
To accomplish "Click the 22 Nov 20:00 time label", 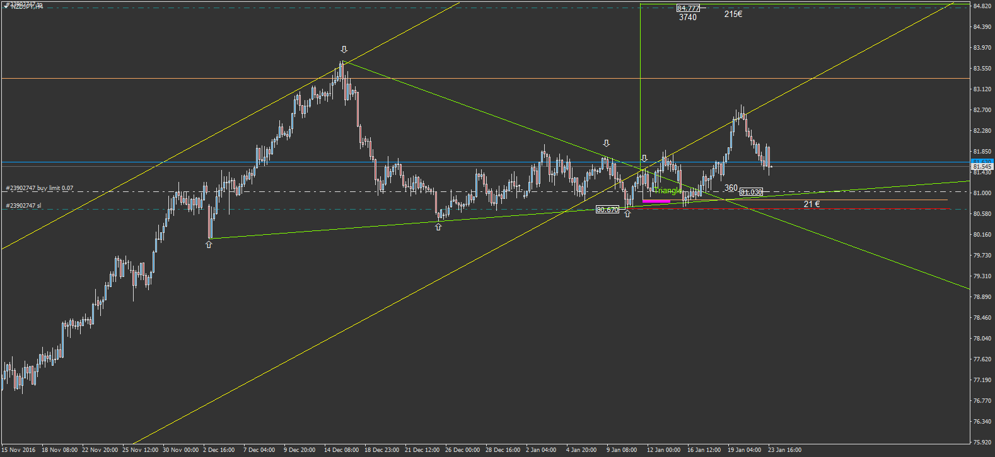I will point(99,450).
